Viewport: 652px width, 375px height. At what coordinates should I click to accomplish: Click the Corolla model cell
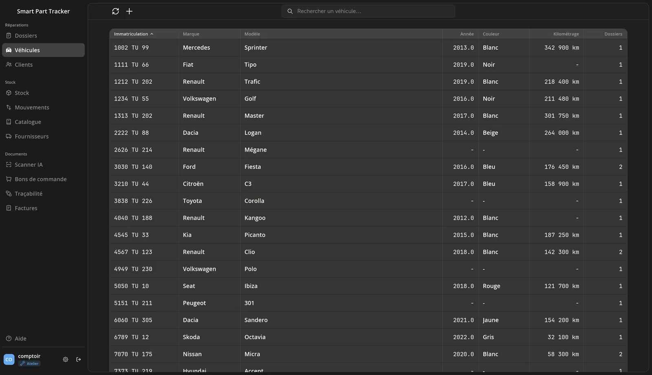(x=341, y=201)
